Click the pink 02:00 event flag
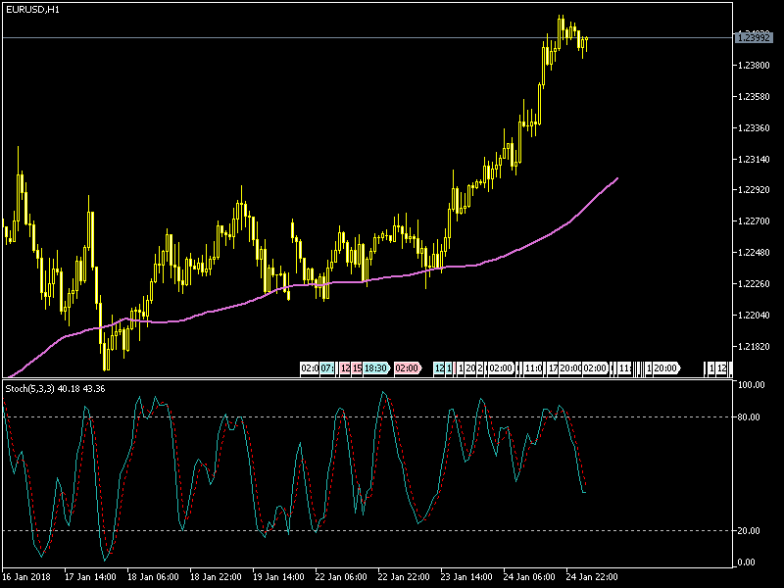The height and width of the screenshot is (588, 784). coord(407,368)
